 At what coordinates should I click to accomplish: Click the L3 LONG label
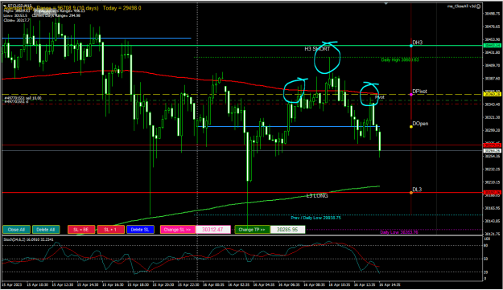click(317, 195)
